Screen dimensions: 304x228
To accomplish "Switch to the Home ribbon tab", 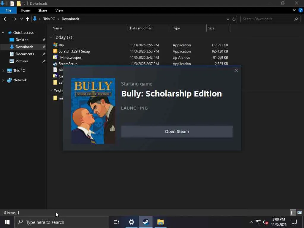I will tap(25, 10).
